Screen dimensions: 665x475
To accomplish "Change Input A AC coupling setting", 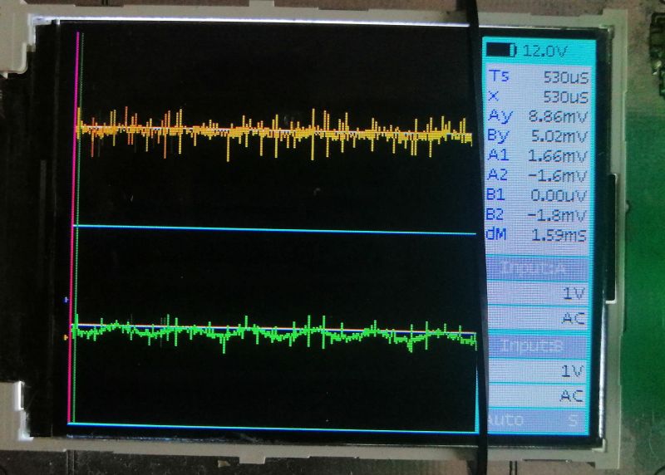I will (x=538, y=318).
